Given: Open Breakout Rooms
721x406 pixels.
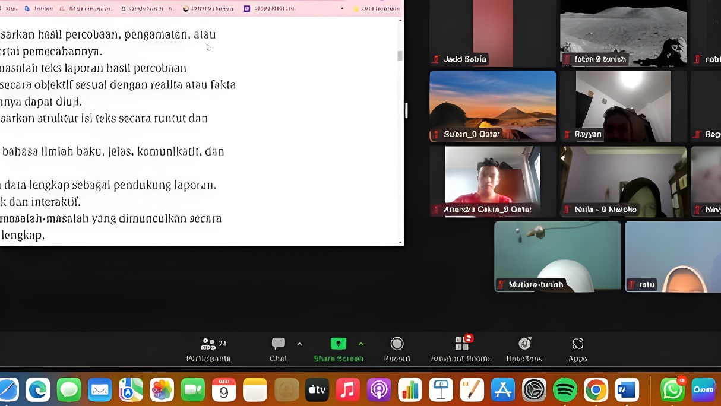Looking at the screenshot, I should point(461,350).
